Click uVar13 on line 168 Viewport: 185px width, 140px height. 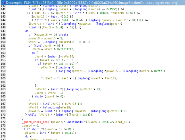coord(33,107)
